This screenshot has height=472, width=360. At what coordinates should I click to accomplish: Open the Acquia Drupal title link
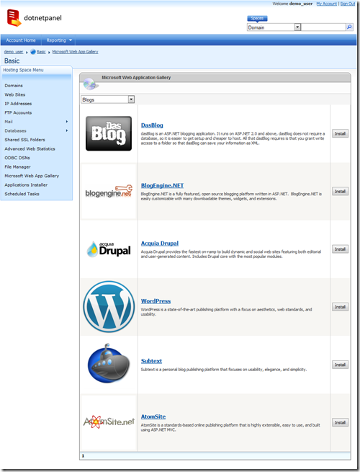coord(160,244)
